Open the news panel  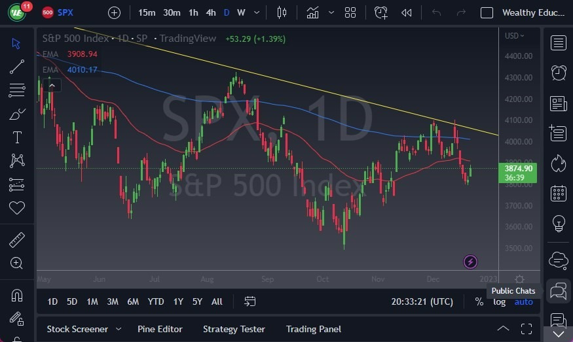[x=559, y=103]
